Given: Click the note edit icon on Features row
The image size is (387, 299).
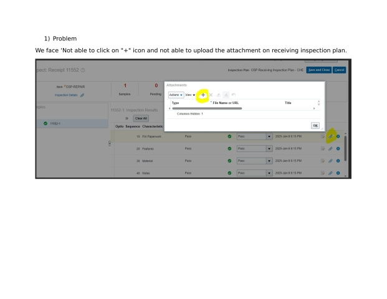Looking at the screenshot, I should 323,149.
